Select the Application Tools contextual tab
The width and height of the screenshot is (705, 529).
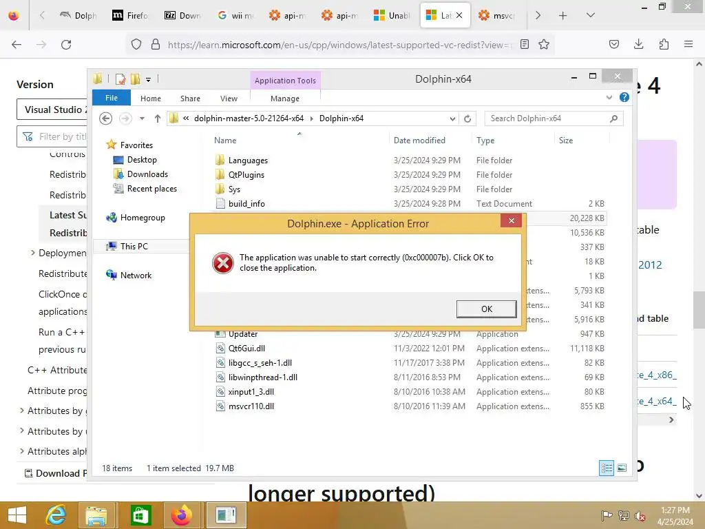pyautogui.click(x=285, y=81)
